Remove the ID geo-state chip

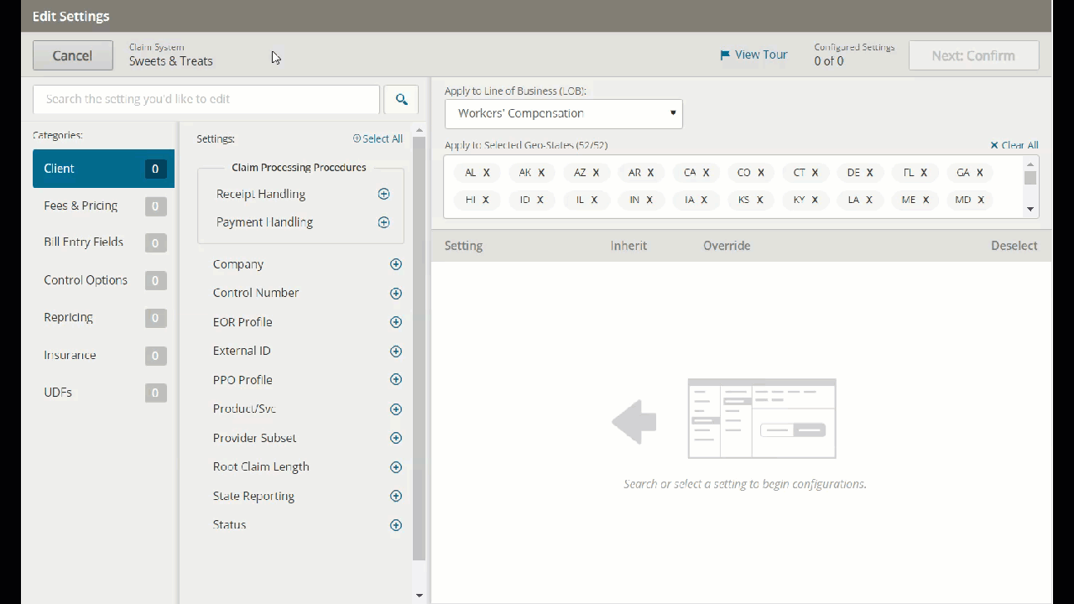540,200
